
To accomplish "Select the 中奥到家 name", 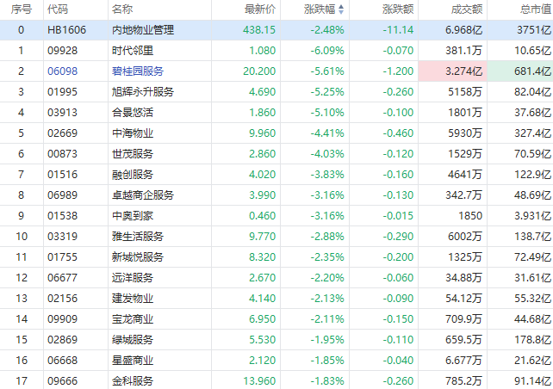I will [133, 216].
